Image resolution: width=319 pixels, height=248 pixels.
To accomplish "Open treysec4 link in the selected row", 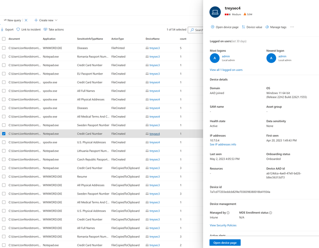I will coord(154,134).
